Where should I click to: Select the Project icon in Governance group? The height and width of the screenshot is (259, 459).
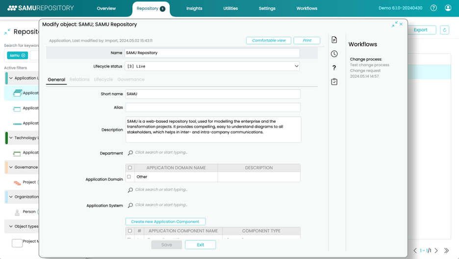[x=17, y=182]
